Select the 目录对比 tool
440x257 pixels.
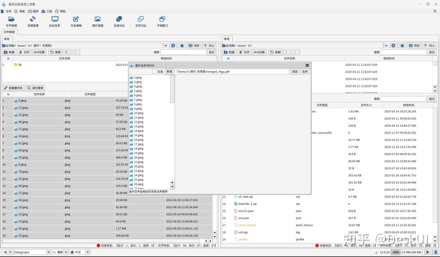[119, 21]
